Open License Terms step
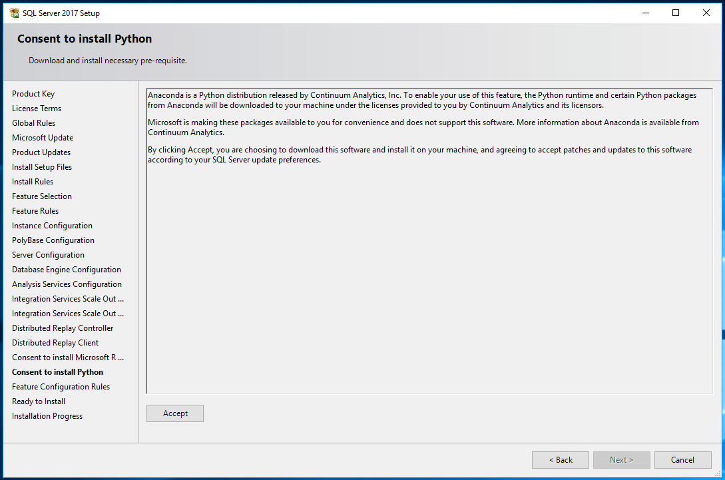This screenshot has height=480, width=725. (x=37, y=109)
